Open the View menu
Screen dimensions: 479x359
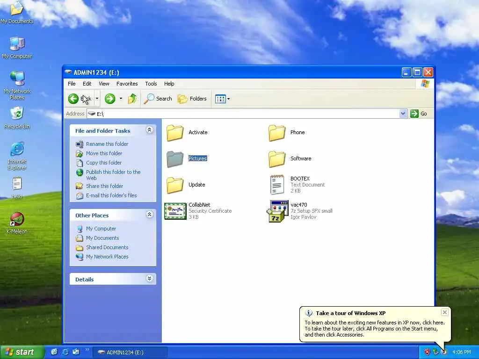point(104,84)
